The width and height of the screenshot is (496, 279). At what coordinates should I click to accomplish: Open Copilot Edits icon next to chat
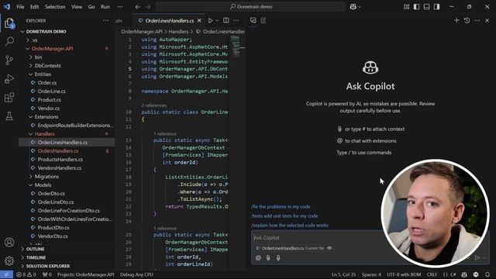[263, 21]
